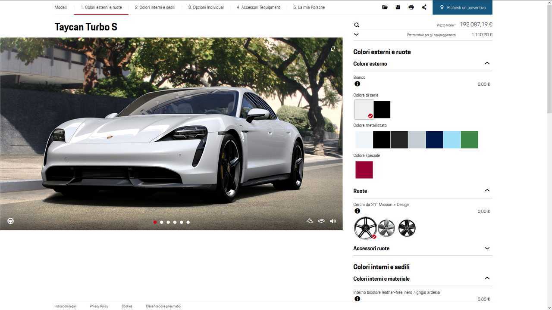Pick the metallic silver swatch
552x310 pixels.
point(417,139)
